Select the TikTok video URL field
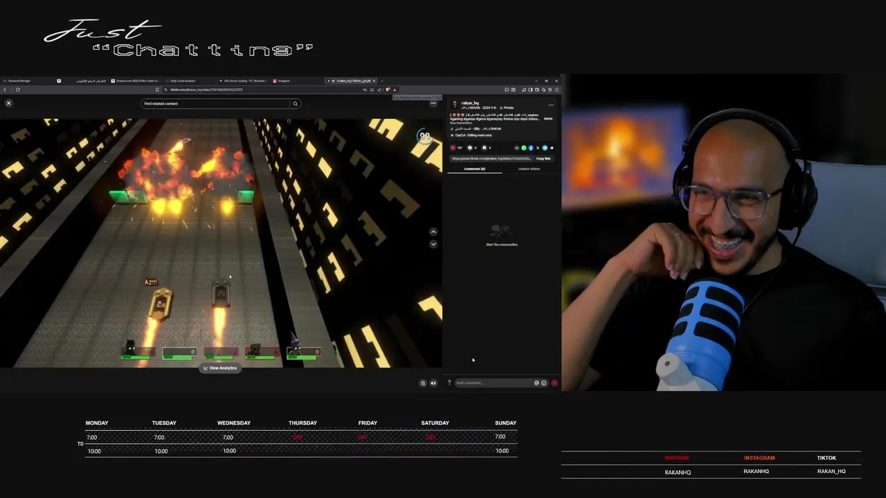This screenshot has width=886, height=498. click(x=491, y=158)
